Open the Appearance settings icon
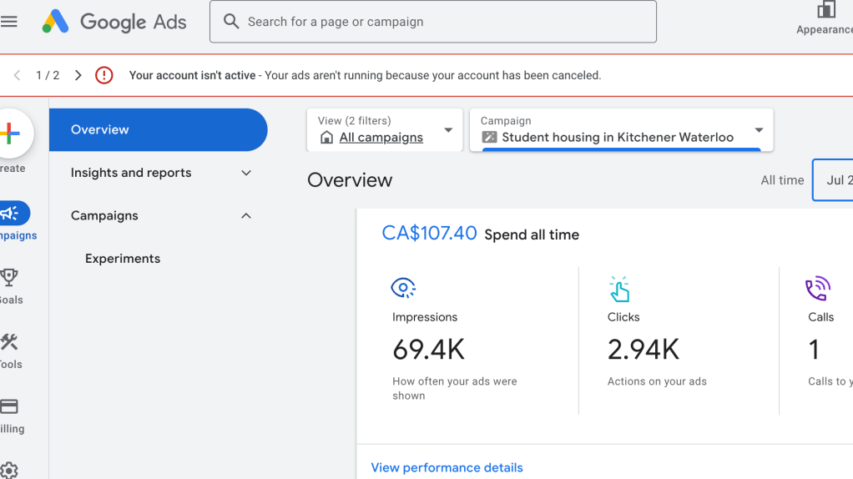The height and width of the screenshot is (479, 853). click(x=825, y=10)
